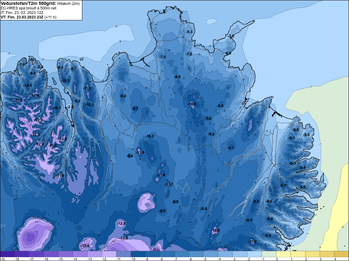
Task: Click the -13.4 temperature label
Action: 85,246
